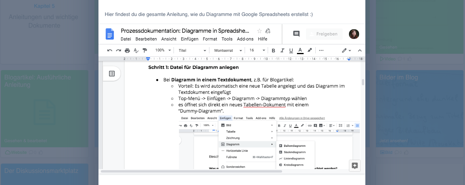Run spelling and grammar check icon

(136, 50)
